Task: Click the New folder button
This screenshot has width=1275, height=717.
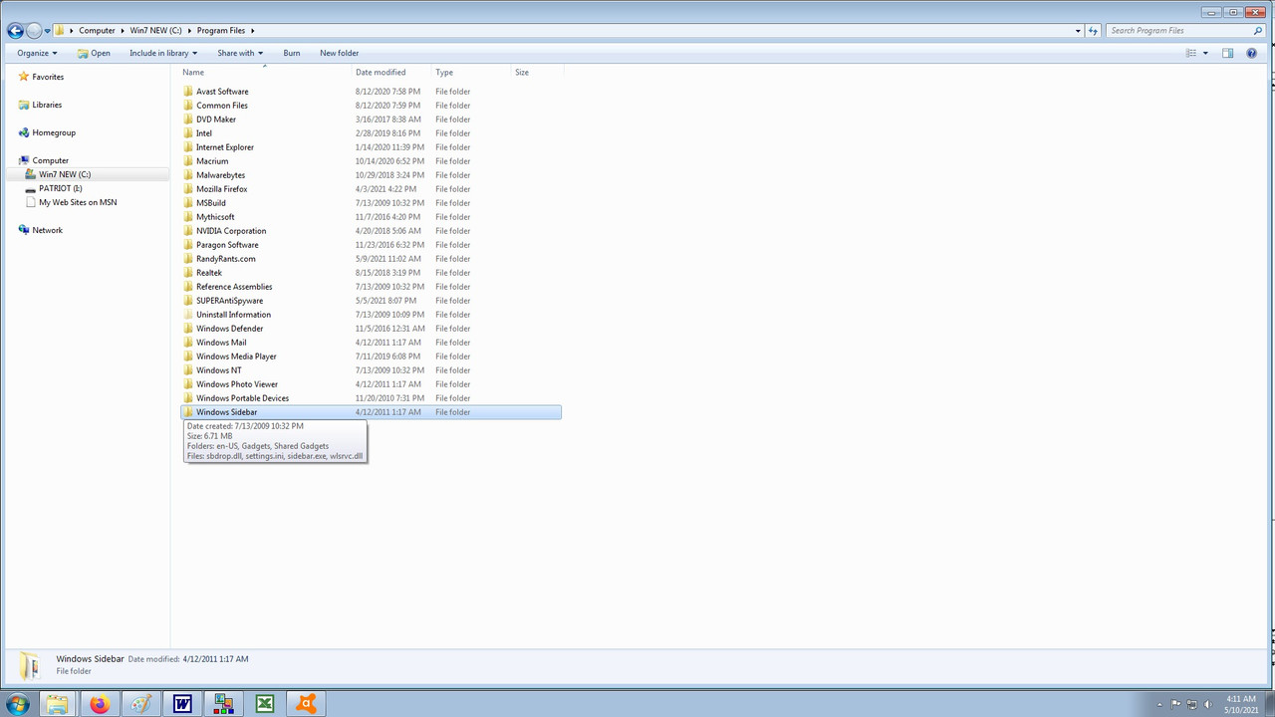Action: pyautogui.click(x=339, y=53)
